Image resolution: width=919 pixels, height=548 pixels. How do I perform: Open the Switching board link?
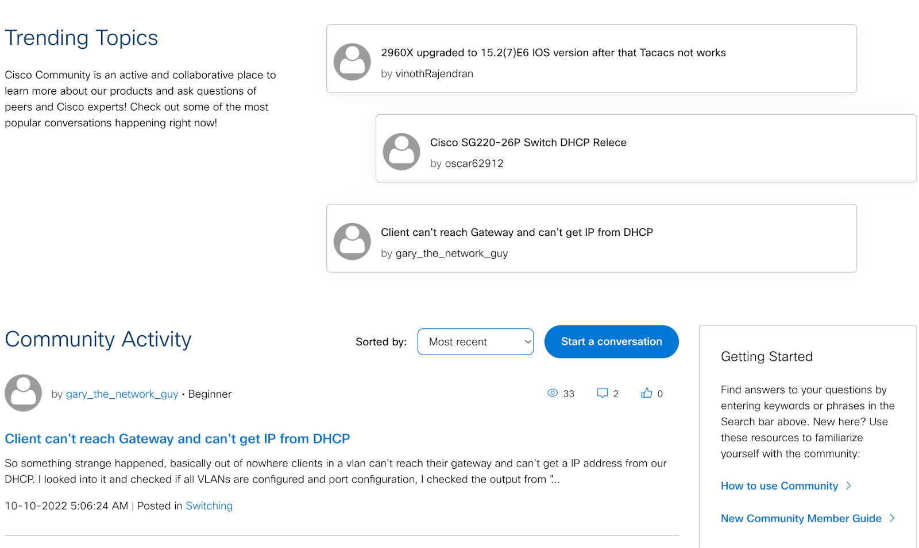point(209,506)
